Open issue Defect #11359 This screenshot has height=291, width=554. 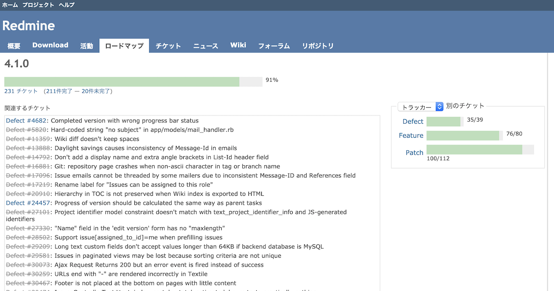coord(29,139)
